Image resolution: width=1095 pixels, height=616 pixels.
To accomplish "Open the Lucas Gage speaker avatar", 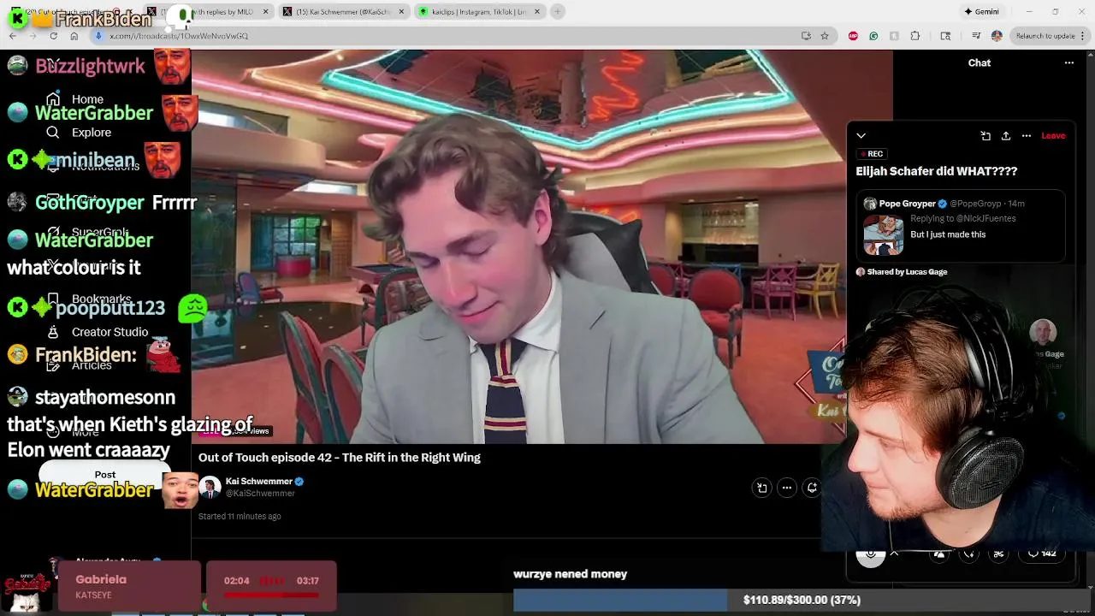I will coord(1043,333).
